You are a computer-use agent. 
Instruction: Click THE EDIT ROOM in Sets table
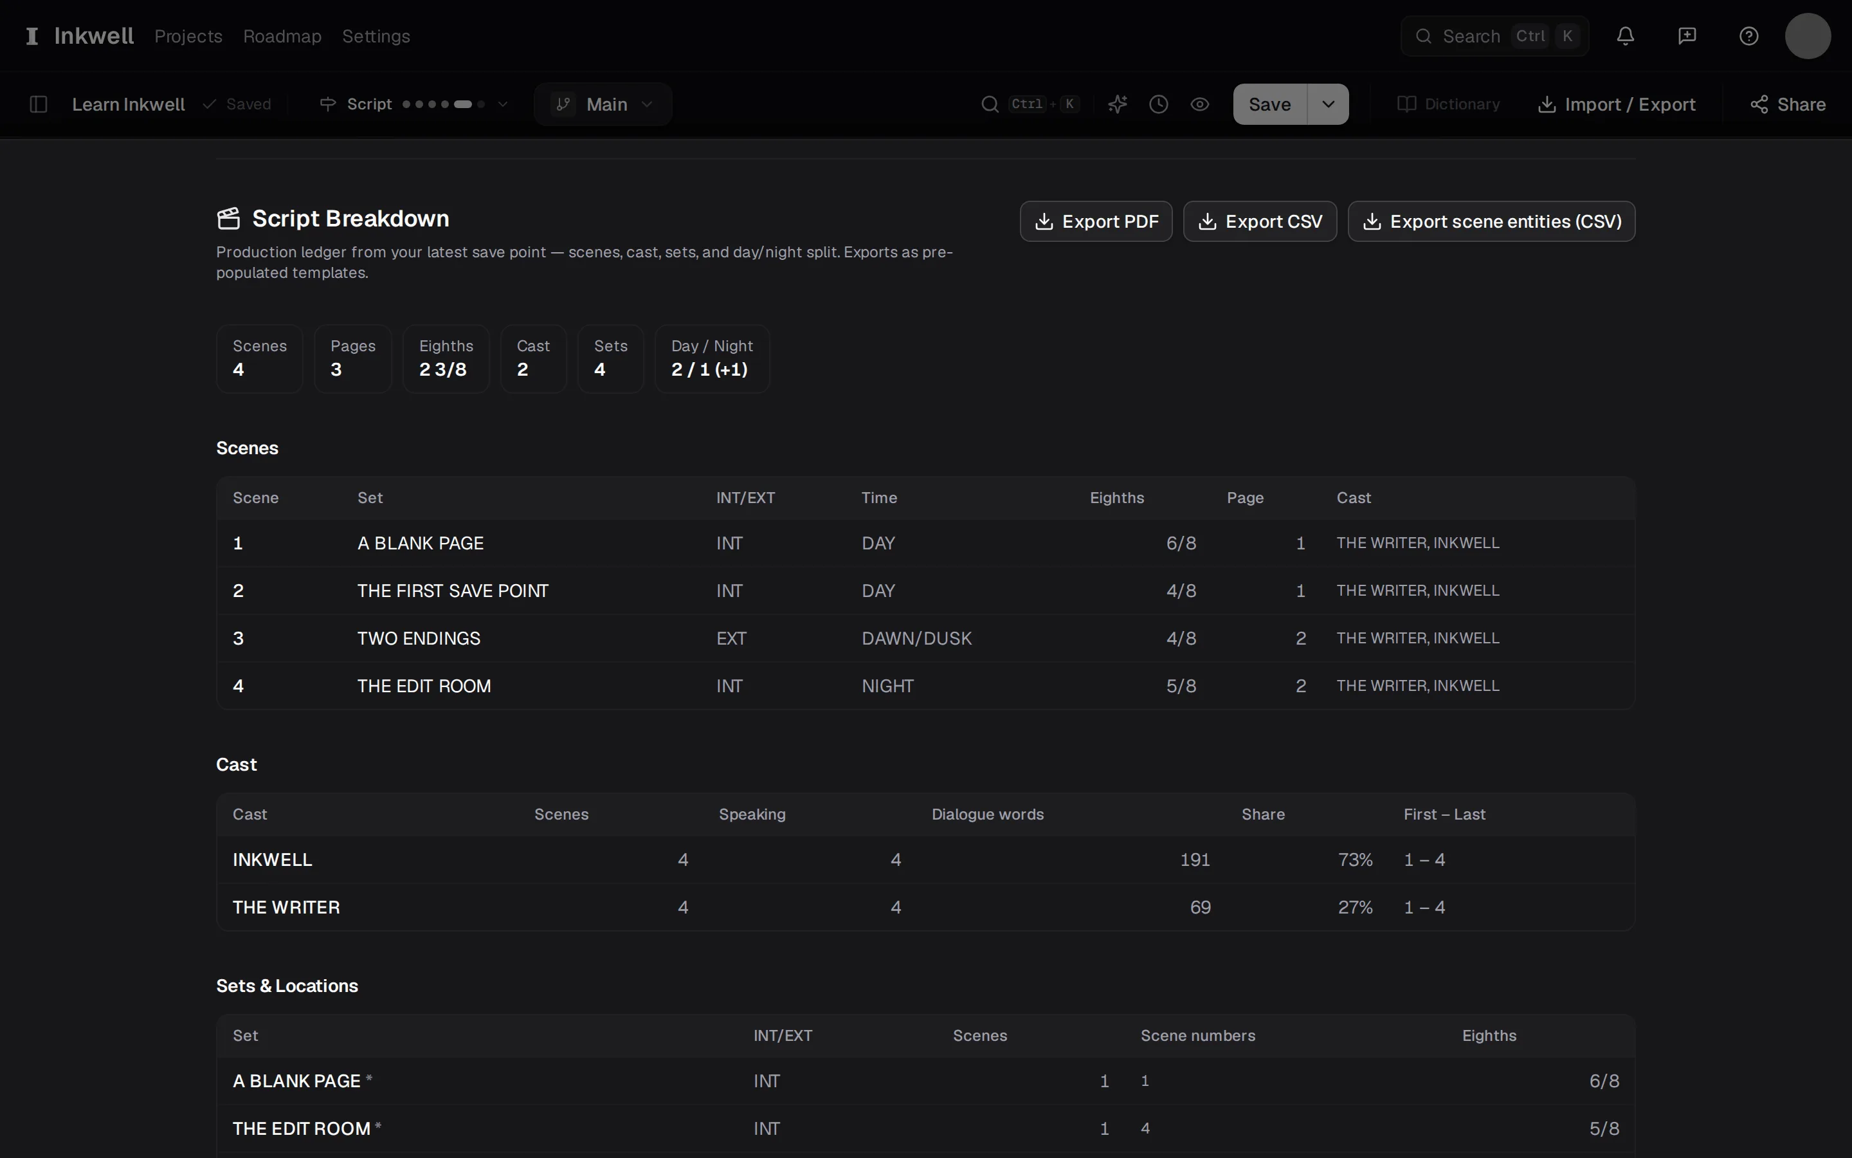302,1128
